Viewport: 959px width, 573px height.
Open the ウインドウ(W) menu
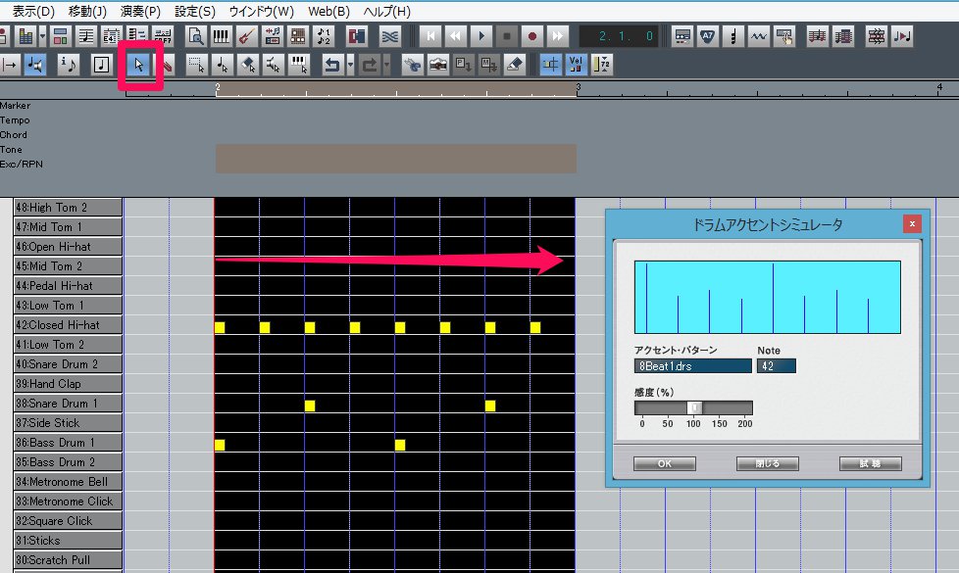(x=261, y=12)
